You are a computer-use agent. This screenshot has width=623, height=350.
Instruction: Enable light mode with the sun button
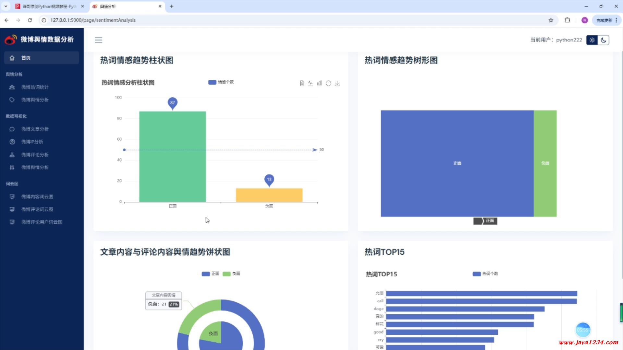pos(592,40)
